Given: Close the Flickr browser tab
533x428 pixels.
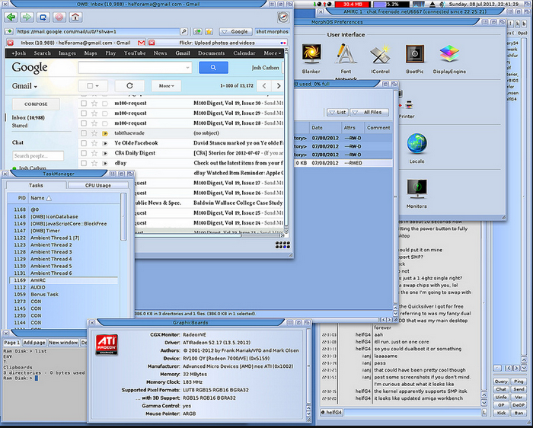Looking at the screenshot, I should coord(152,43).
